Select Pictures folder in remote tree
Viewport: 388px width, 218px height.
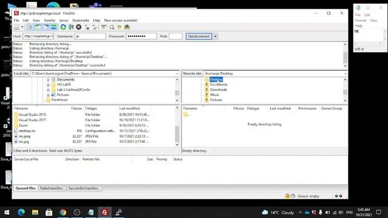click(x=216, y=100)
